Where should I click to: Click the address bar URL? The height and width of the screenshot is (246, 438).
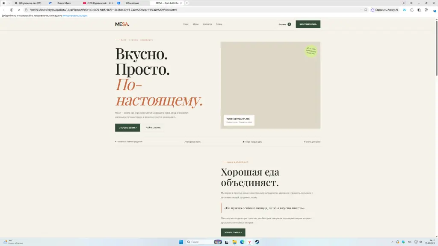[x=103, y=10]
